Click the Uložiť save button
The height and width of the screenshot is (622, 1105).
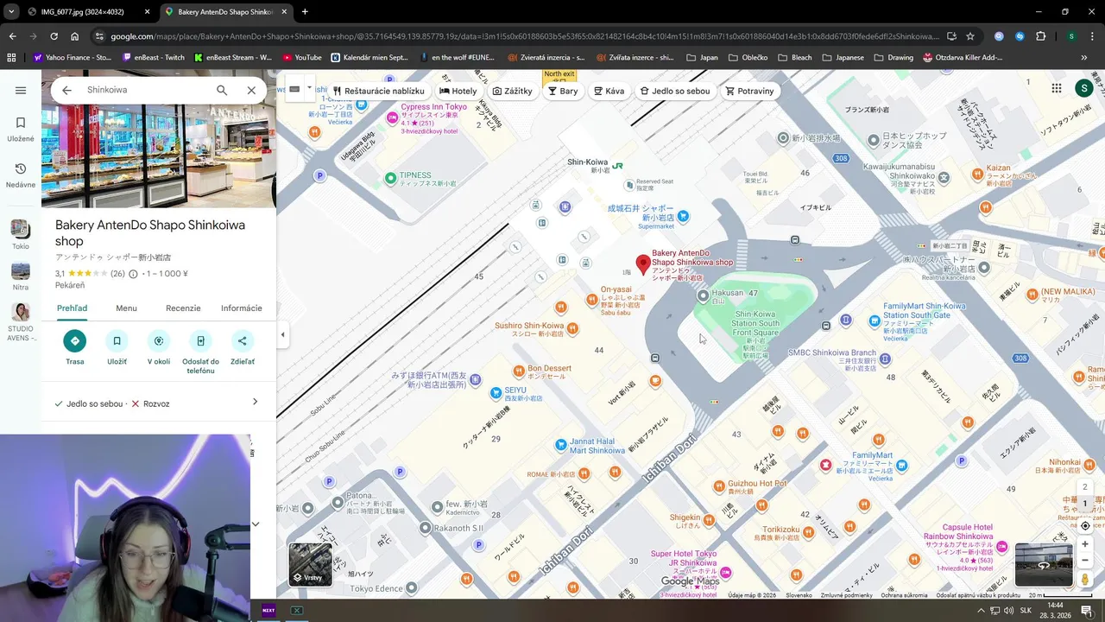pyautogui.click(x=117, y=347)
